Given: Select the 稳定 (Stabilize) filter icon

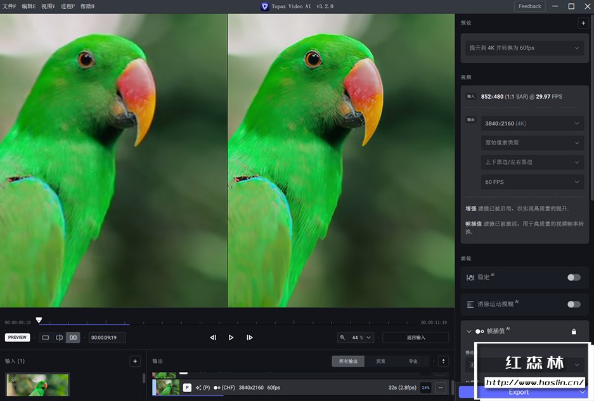Looking at the screenshot, I should pos(471,277).
